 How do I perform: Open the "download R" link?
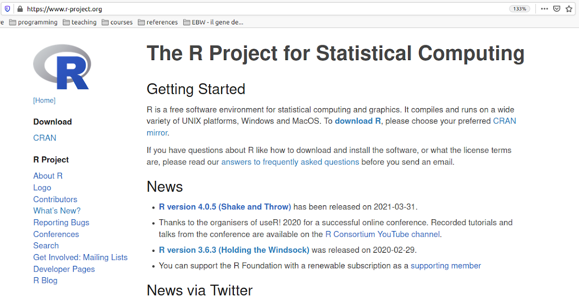357,121
